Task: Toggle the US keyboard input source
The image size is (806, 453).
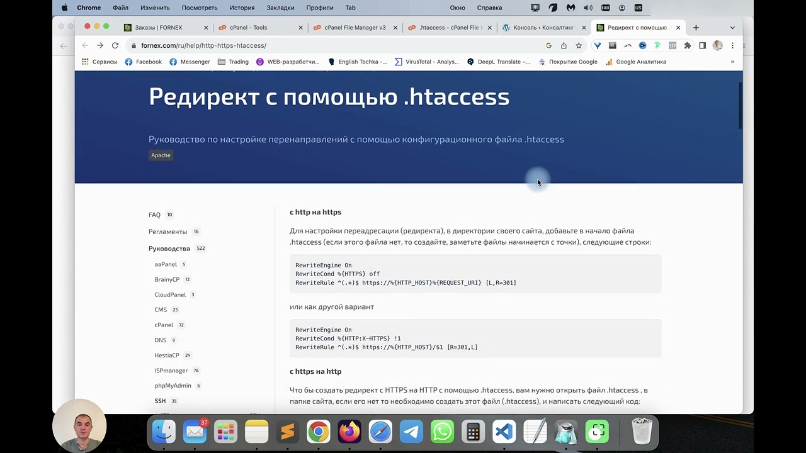Action: (x=638, y=8)
